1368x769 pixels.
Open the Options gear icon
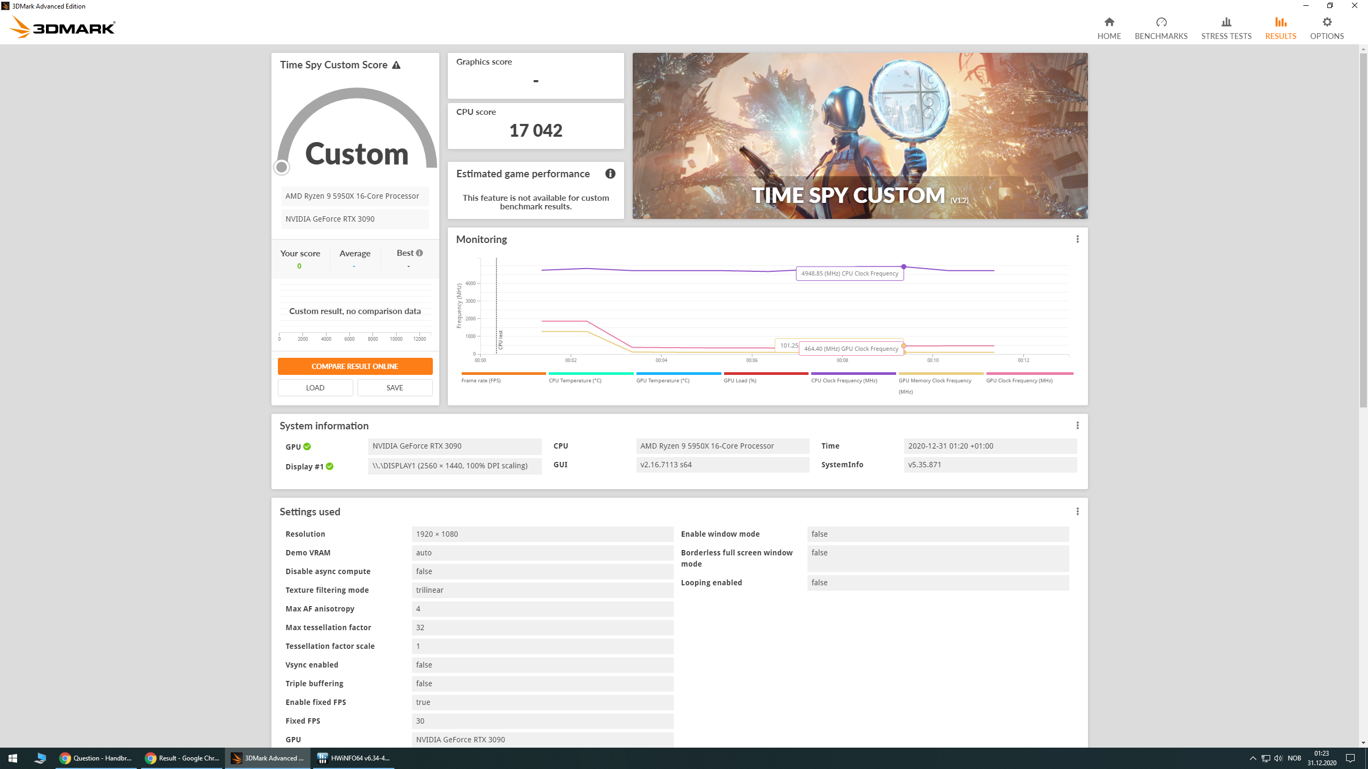pos(1327,22)
